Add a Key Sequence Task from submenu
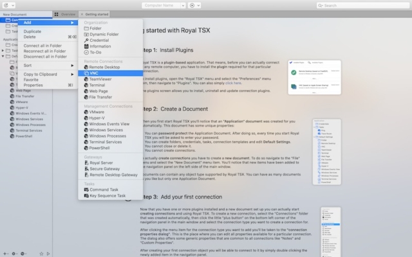This screenshot has width=412, height=257. point(110,195)
